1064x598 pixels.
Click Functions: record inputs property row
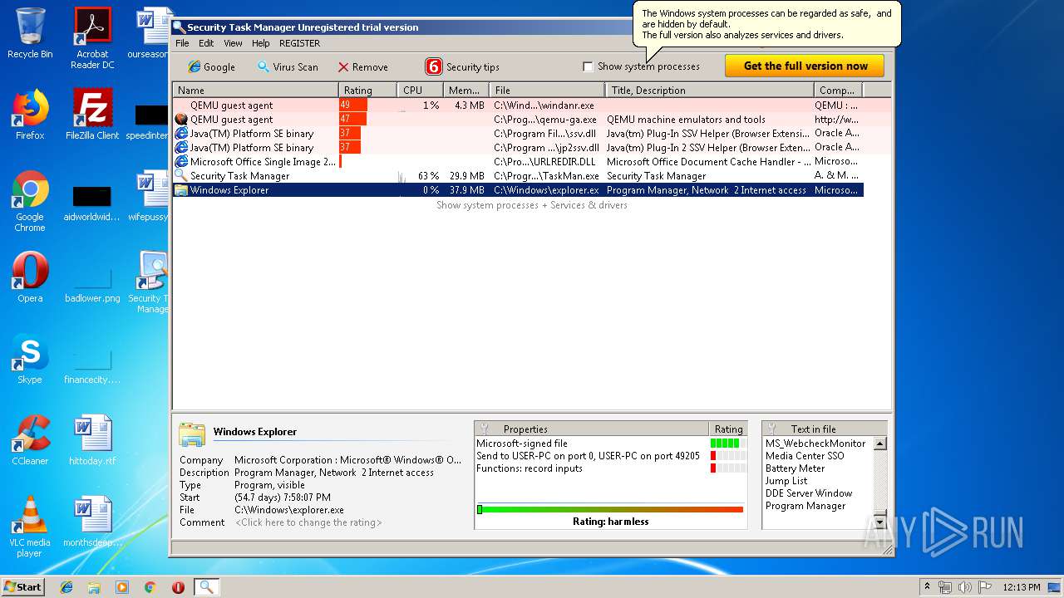[611, 468]
